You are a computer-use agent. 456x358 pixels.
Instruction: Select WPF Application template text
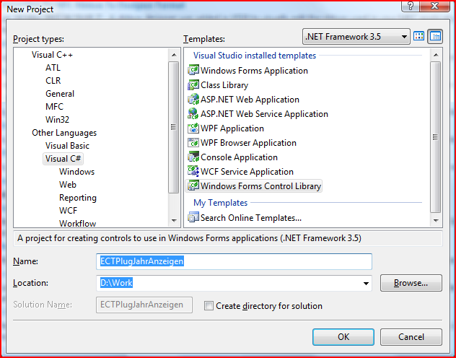pyautogui.click(x=232, y=128)
